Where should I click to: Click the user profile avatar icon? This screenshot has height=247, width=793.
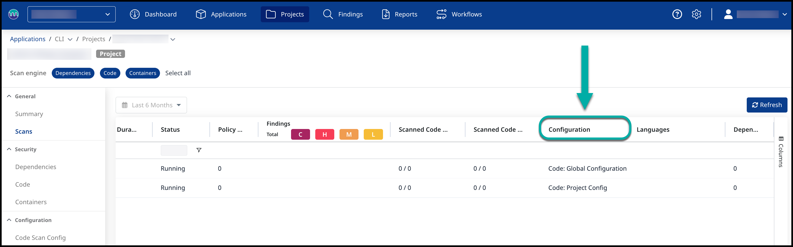pos(728,14)
